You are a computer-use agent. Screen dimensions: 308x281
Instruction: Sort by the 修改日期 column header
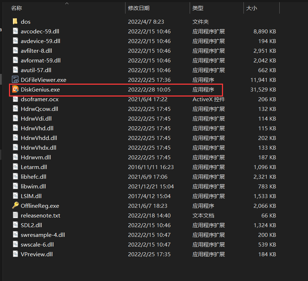pyautogui.click(x=139, y=8)
